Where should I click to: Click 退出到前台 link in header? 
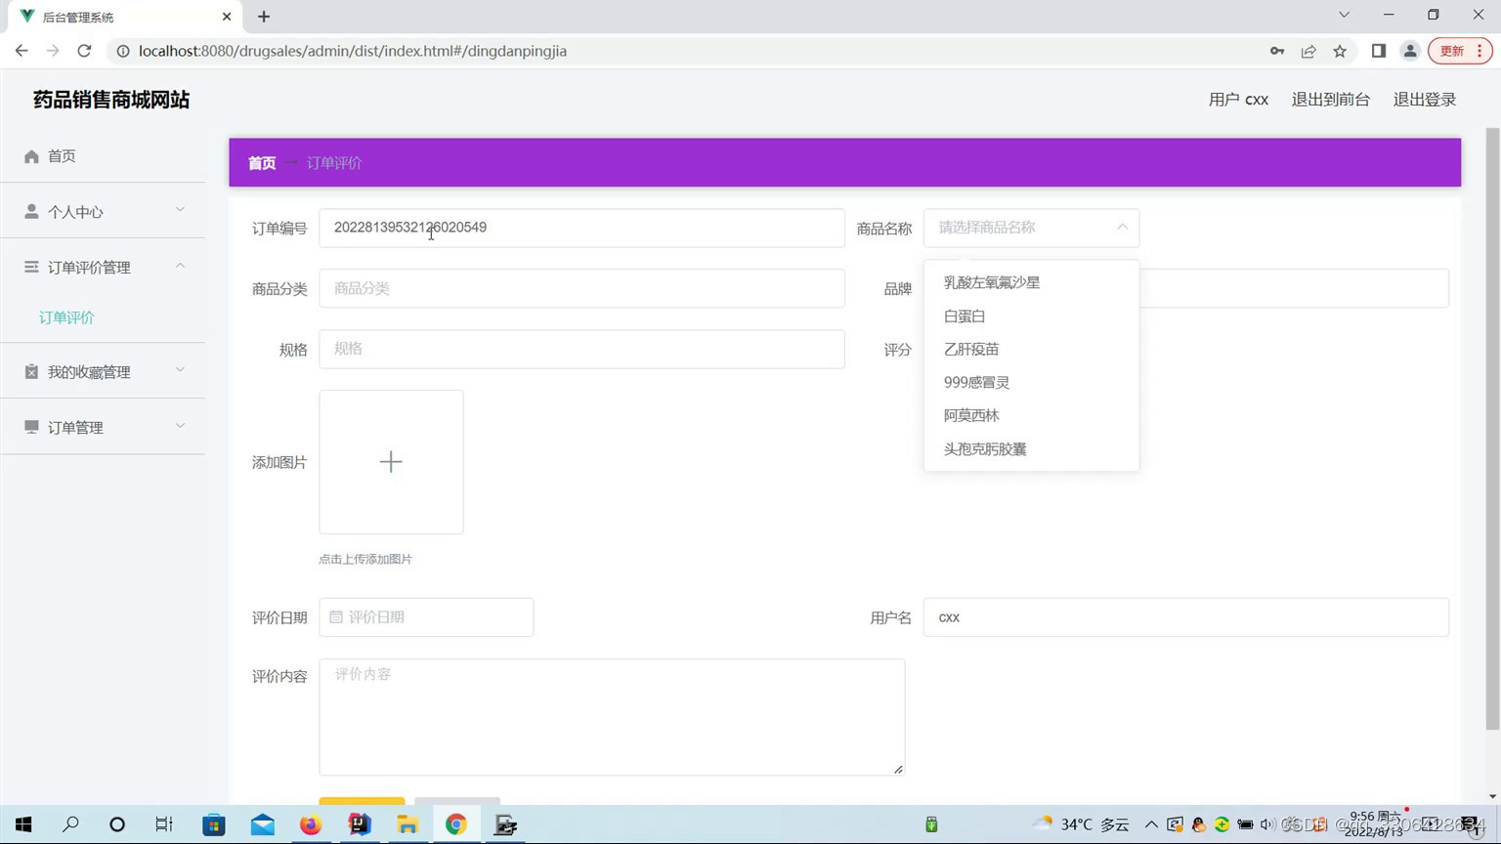(x=1330, y=100)
